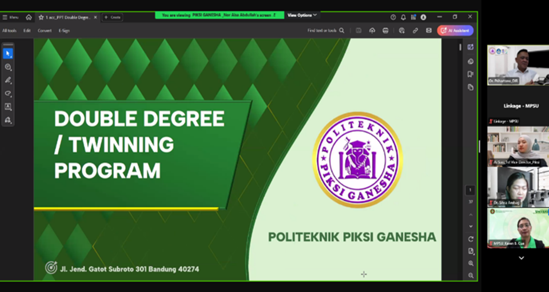
Task: Click the green 'You are viewing' sharing banner
Action: click(219, 15)
